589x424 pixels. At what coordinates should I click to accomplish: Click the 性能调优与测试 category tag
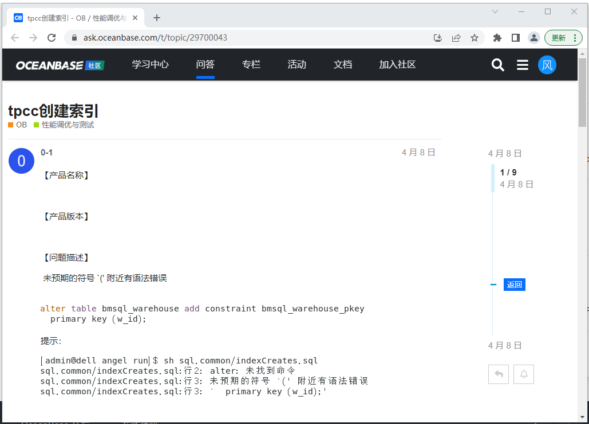[64, 125]
